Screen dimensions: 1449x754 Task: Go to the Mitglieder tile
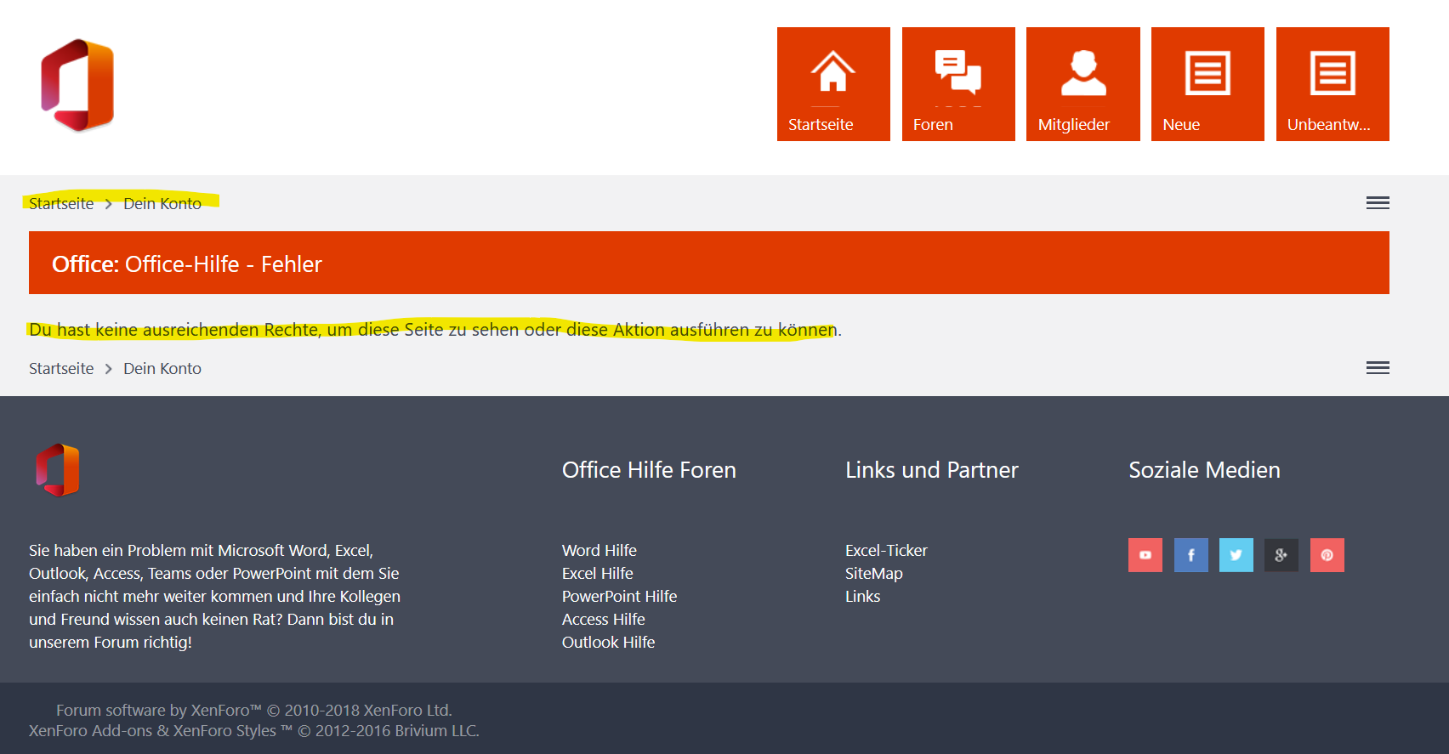click(1083, 84)
